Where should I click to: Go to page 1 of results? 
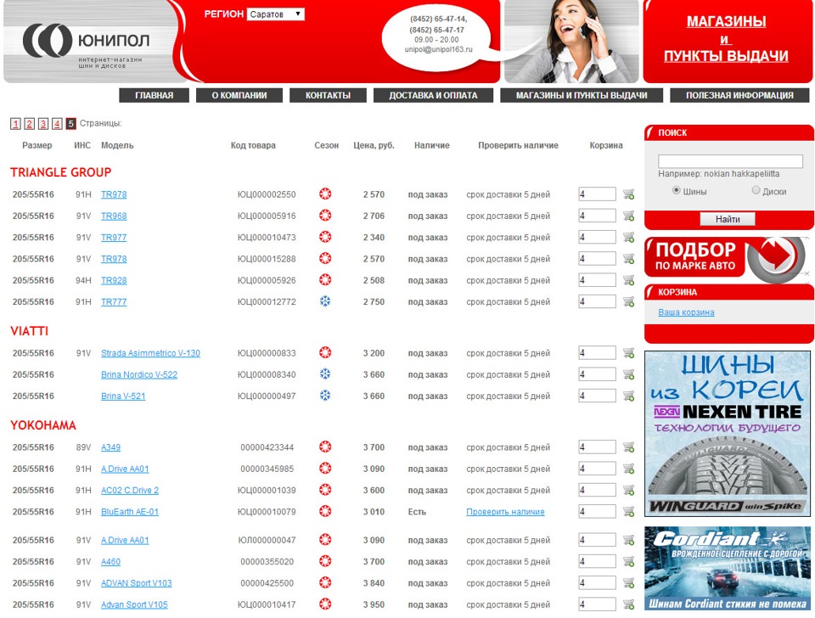[x=15, y=124]
